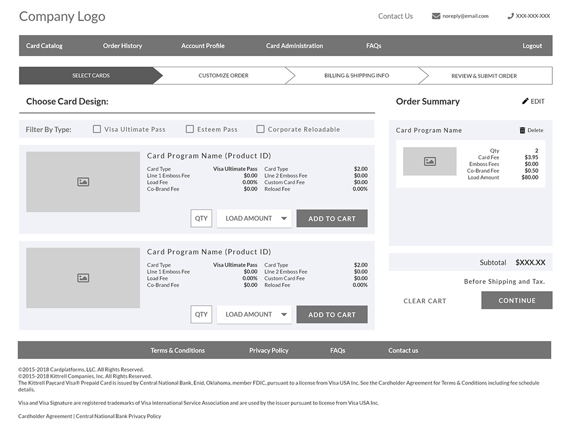Click the envelope email icon in header
Image resolution: width=569 pixels, height=435 pixels.
click(x=436, y=16)
